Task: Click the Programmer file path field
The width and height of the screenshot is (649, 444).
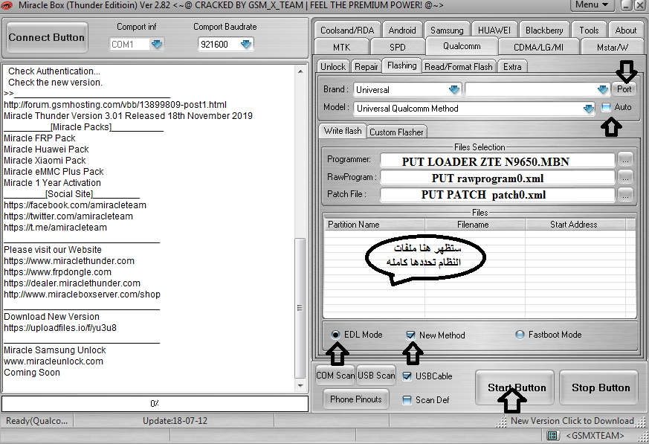Action: tap(497, 161)
